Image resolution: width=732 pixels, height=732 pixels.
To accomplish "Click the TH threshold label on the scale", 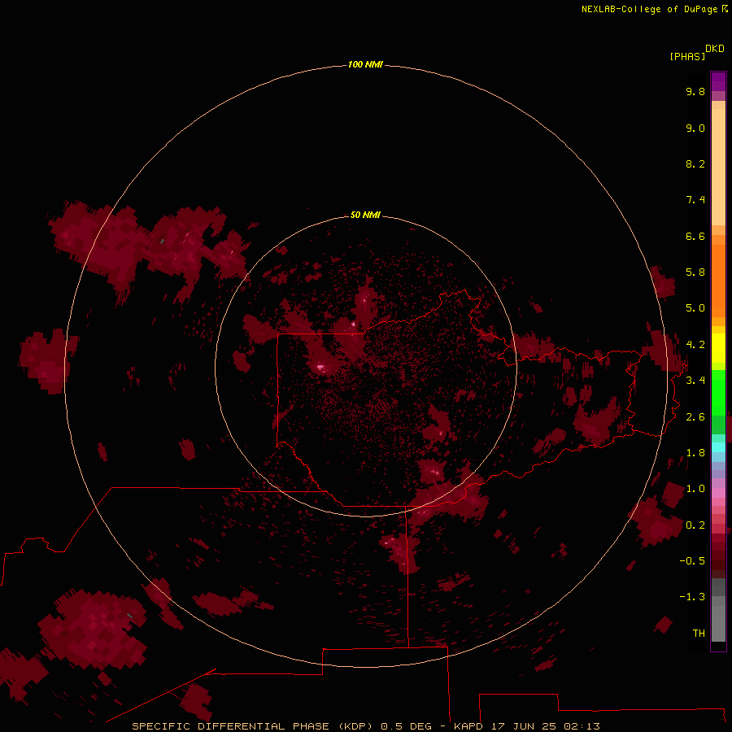I will [699, 634].
